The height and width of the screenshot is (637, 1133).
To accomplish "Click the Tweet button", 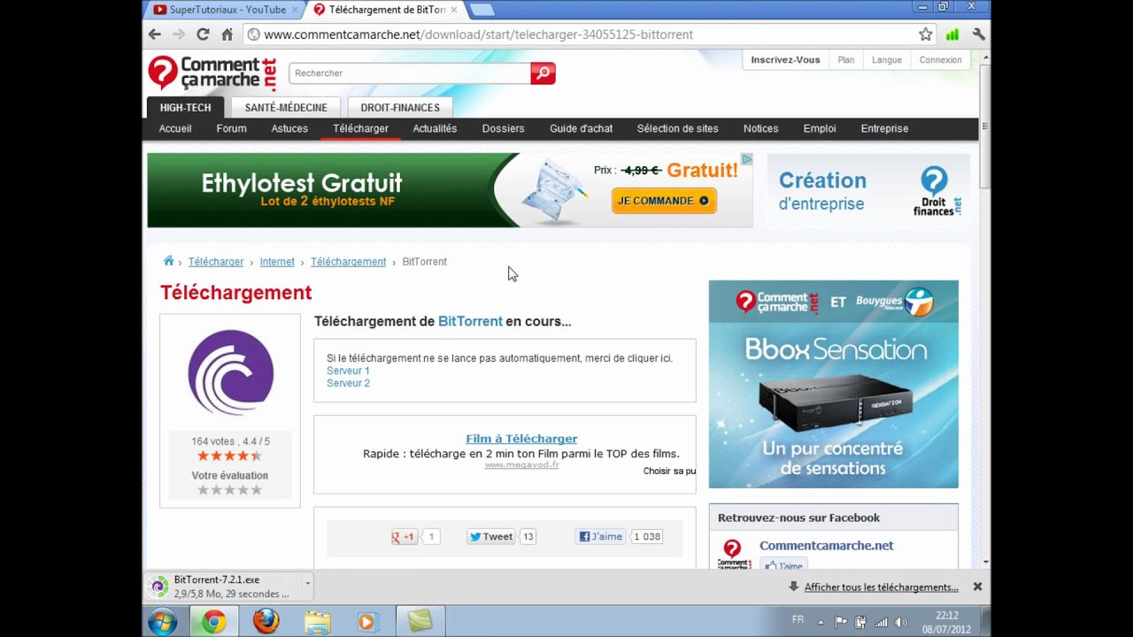I will 490,536.
